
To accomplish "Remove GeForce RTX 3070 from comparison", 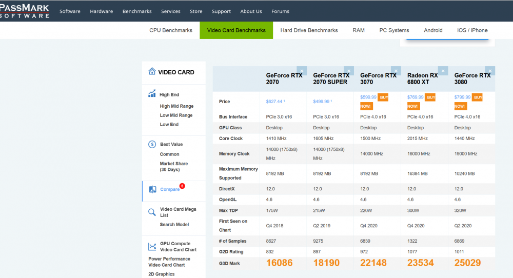I will pyautogui.click(x=396, y=71).
